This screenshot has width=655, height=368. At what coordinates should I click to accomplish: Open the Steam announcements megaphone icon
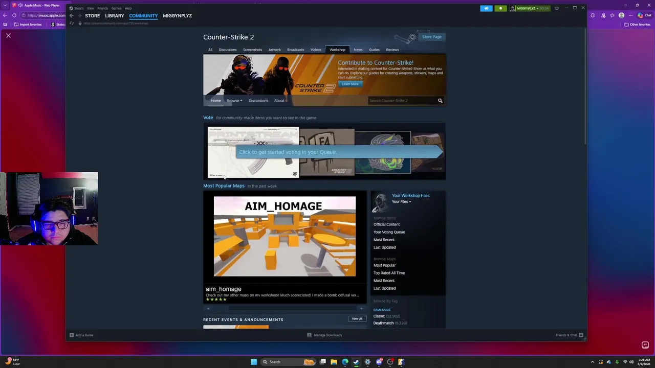486,8
